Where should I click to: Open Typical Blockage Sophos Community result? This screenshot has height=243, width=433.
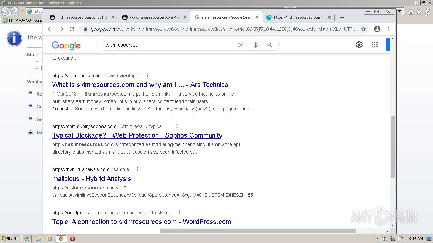(x=137, y=135)
